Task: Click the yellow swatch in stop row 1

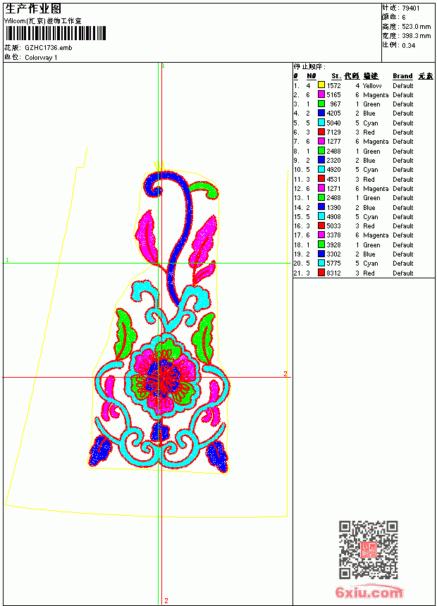Action: 321,85
